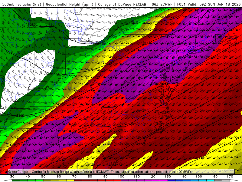The height and width of the screenshot is (182, 242).
Task: Select the bright yellow colorbar swatch
Action: (x=70, y=180)
